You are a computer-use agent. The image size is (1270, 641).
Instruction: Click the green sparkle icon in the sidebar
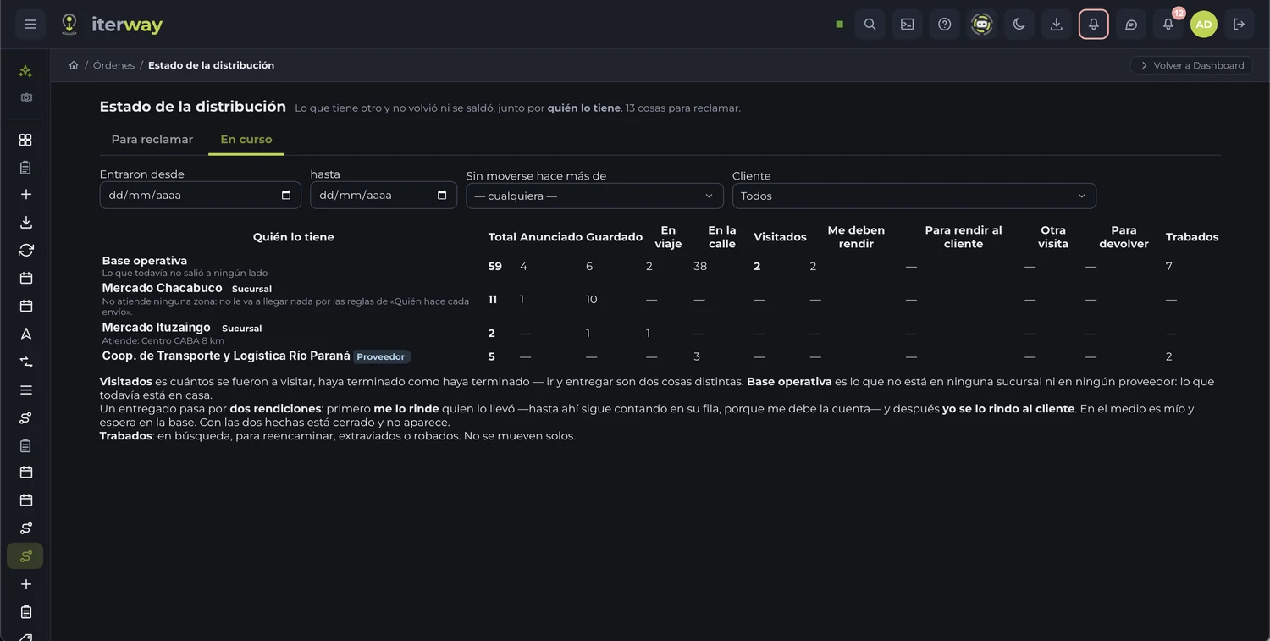26,71
